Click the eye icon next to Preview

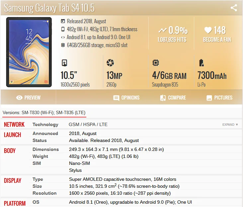tap(19, 98)
